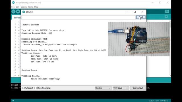This screenshot has height=102, width=182.
Task: Focus the serial message input field
Action: 78,17
